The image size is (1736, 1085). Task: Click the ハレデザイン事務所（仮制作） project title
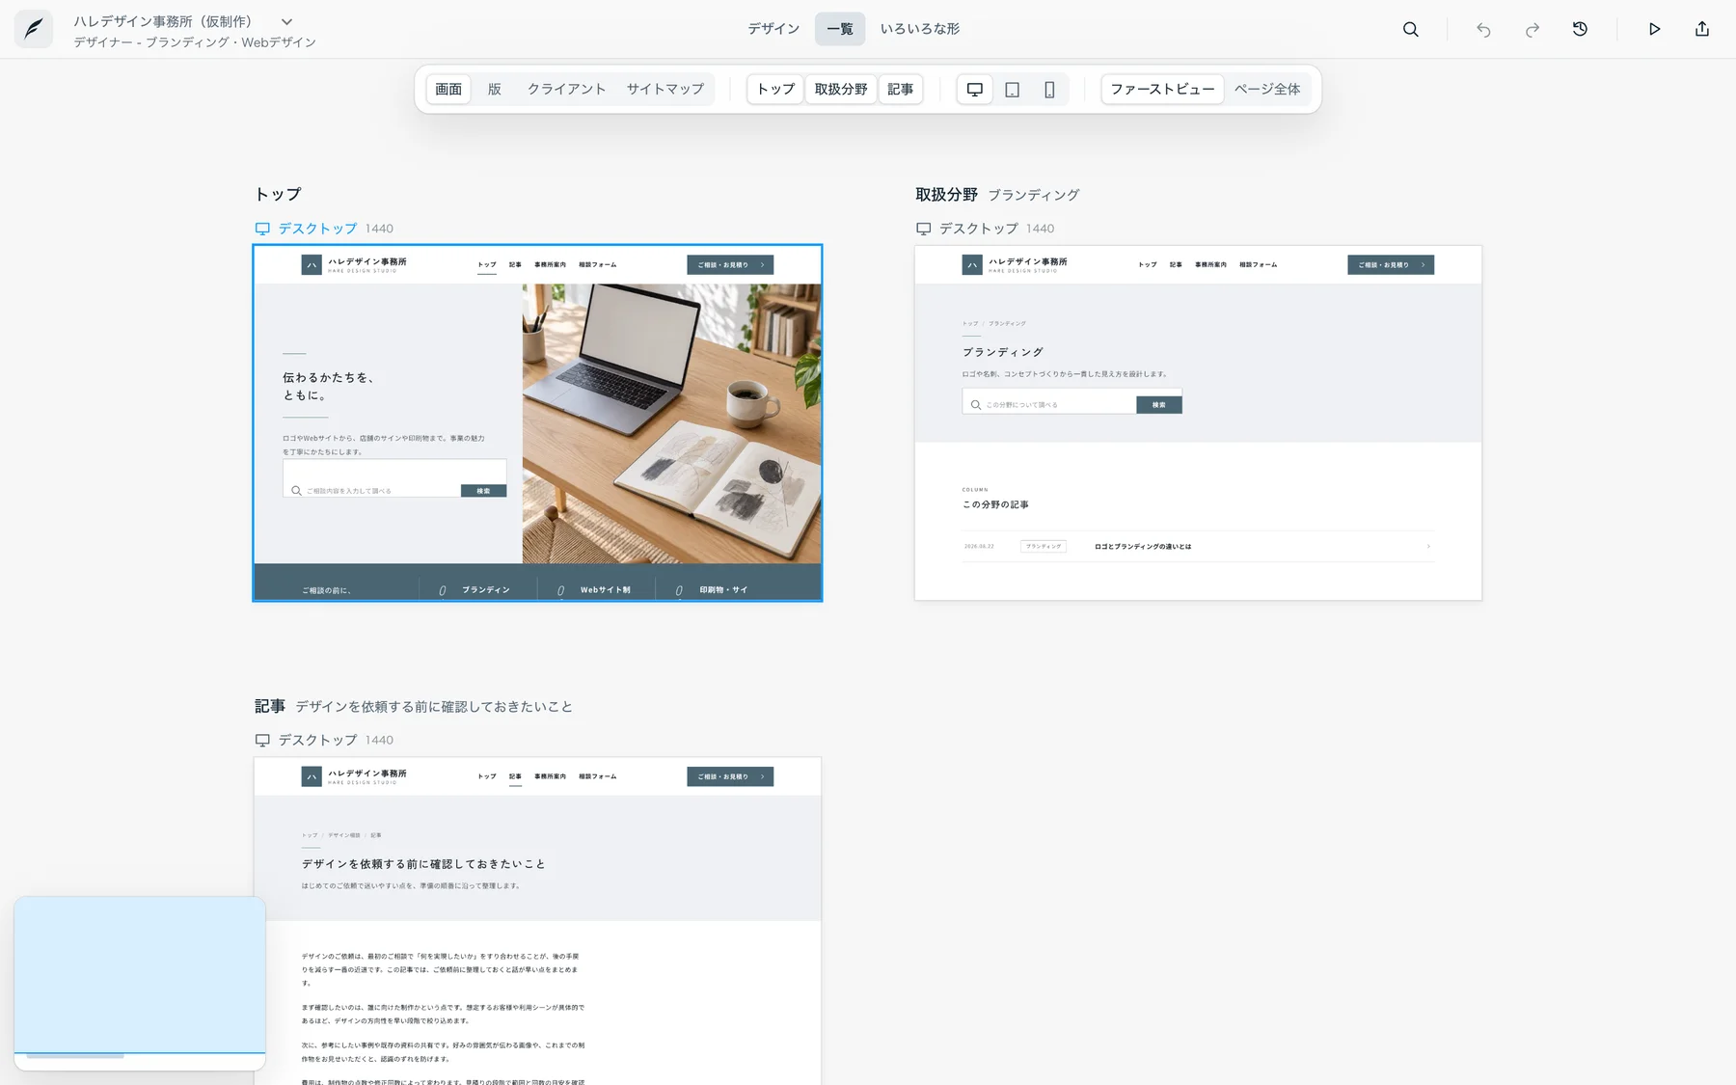163,21
